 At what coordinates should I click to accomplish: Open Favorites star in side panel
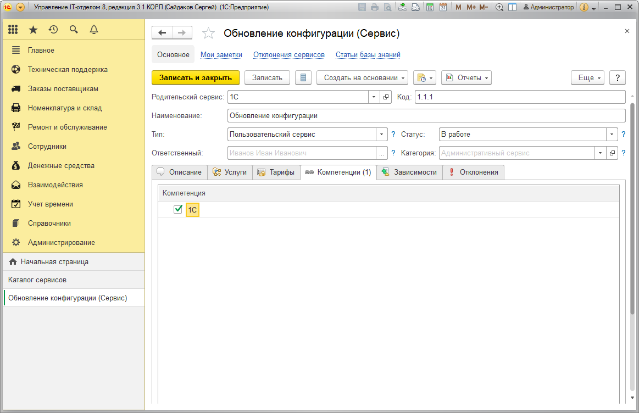33,29
